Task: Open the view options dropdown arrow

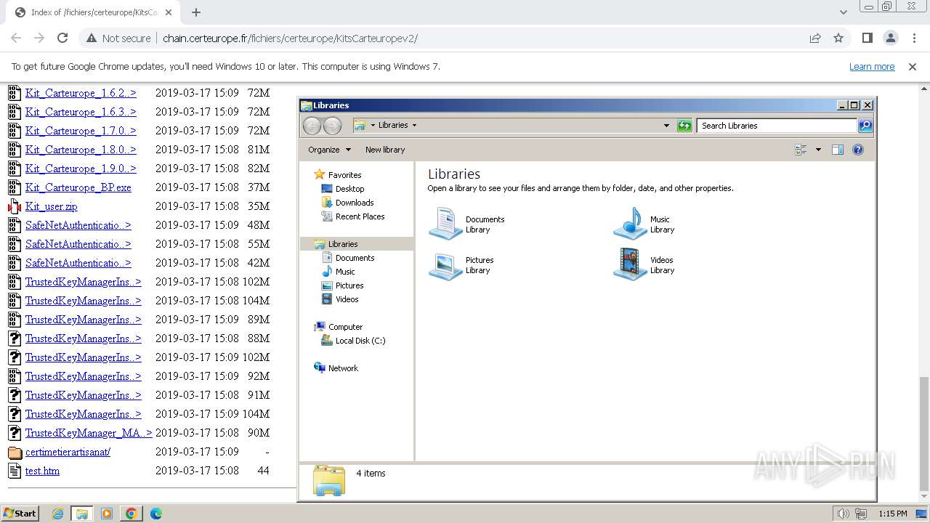Action: click(x=818, y=150)
